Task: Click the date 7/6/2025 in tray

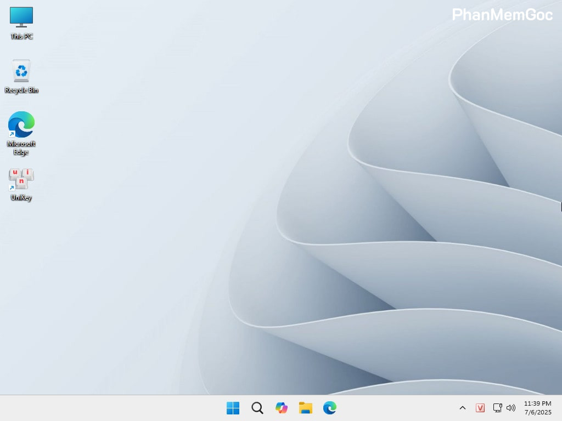Action: tap(537, 412)
